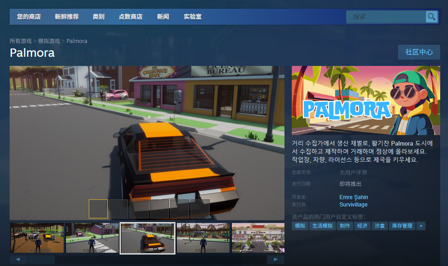The height and width of the screenshot is (266, 448).
Task: Click the magnifying glass search icon
Action: point(432,17)
